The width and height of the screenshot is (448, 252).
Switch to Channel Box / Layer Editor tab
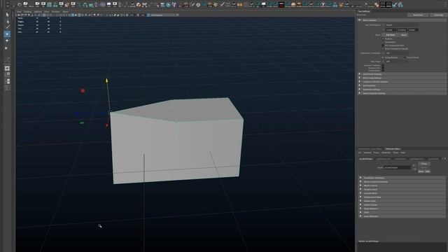(x=370, y=149)
